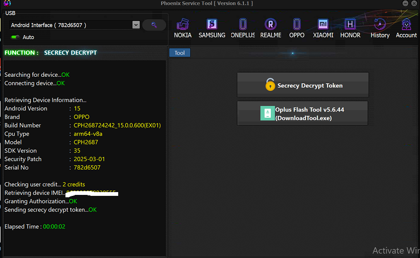Screen dimensions: 420x258
Task: Click the Phoenix Service Tool title text
Action: tap(207, 3)
